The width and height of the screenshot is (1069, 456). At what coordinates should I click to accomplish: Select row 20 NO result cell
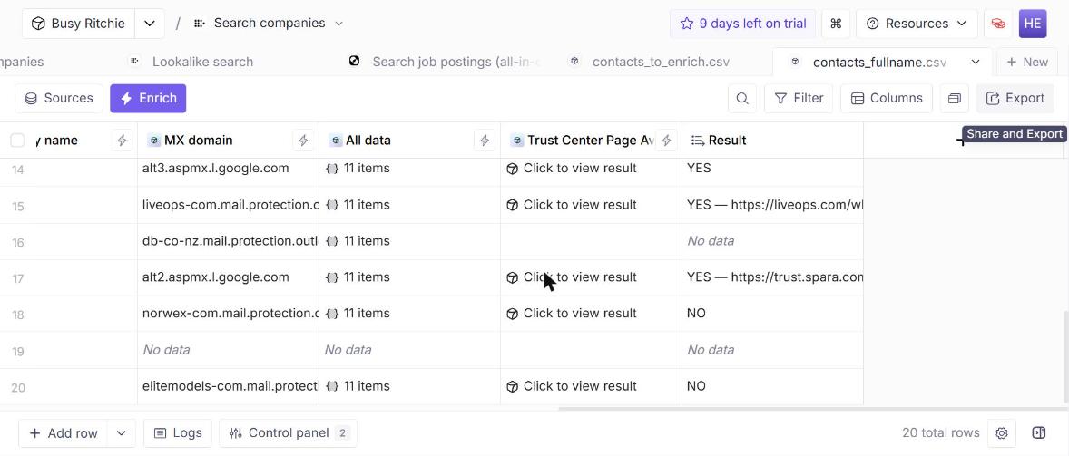(772, 386)
